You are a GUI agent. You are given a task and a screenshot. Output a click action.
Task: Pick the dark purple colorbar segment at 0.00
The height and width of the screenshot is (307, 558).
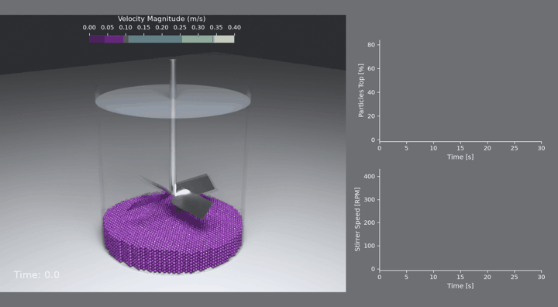(x=97, y=39)
